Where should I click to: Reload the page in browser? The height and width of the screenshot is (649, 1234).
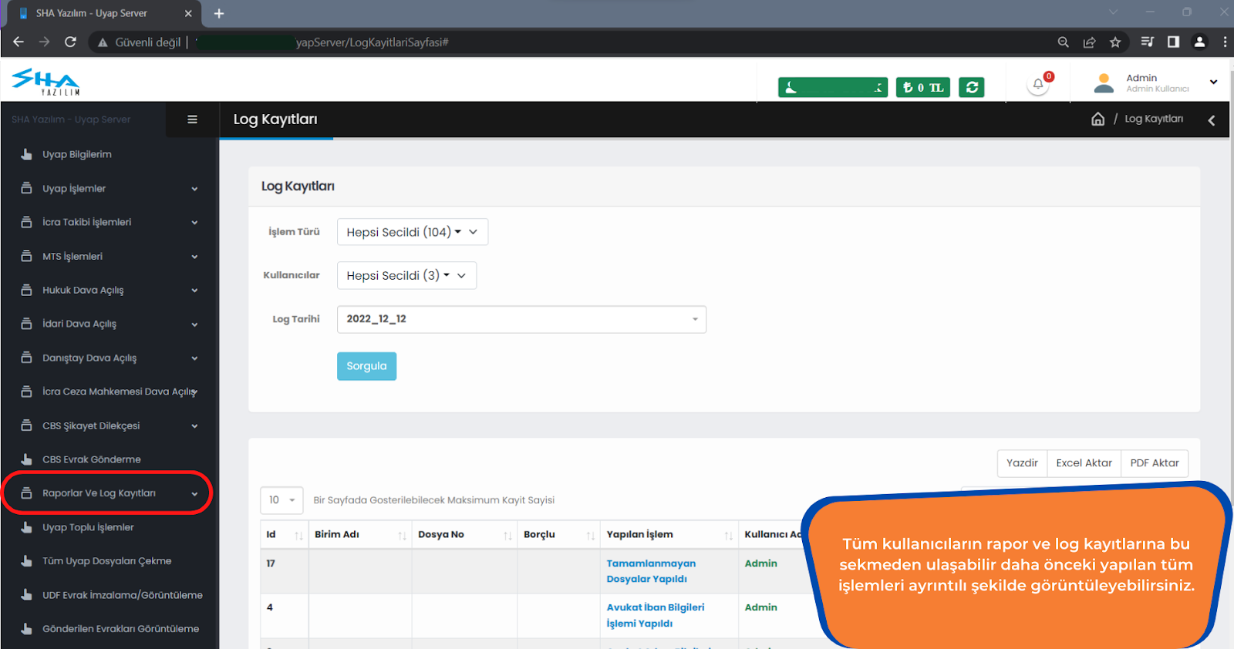pos(70,42)
